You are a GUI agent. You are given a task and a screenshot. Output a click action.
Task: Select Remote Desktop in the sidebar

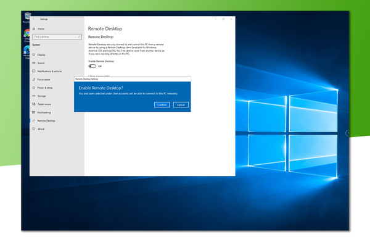click(x=46, y=120)
